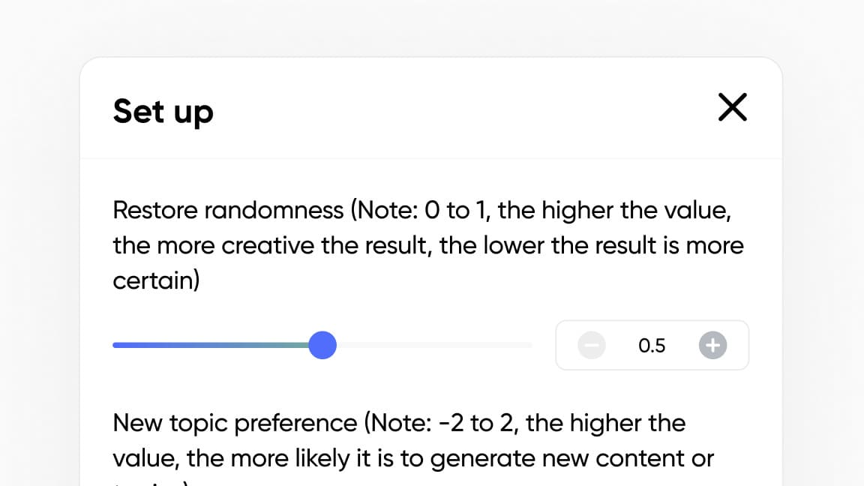
Task: Click the unfilled gray part of randomness slider
Action: [x=435, y=346]
